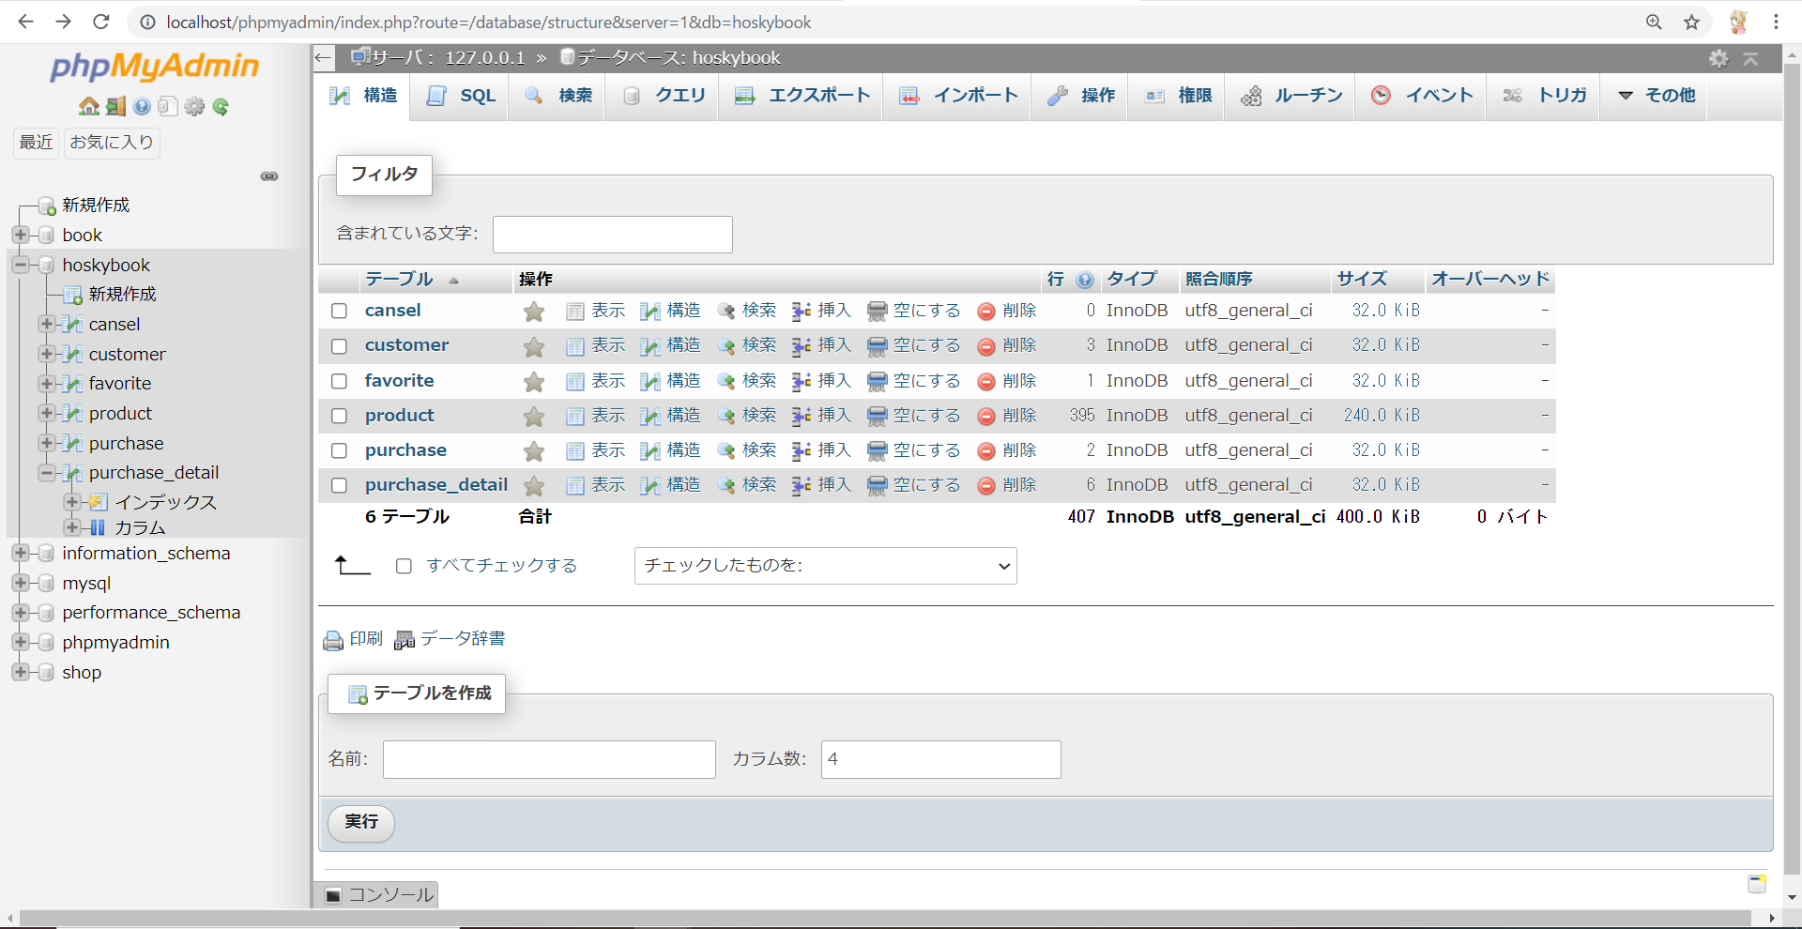Click the データ辞書 link
Screen dimensions: 1802x929
[x=450, y=639]
